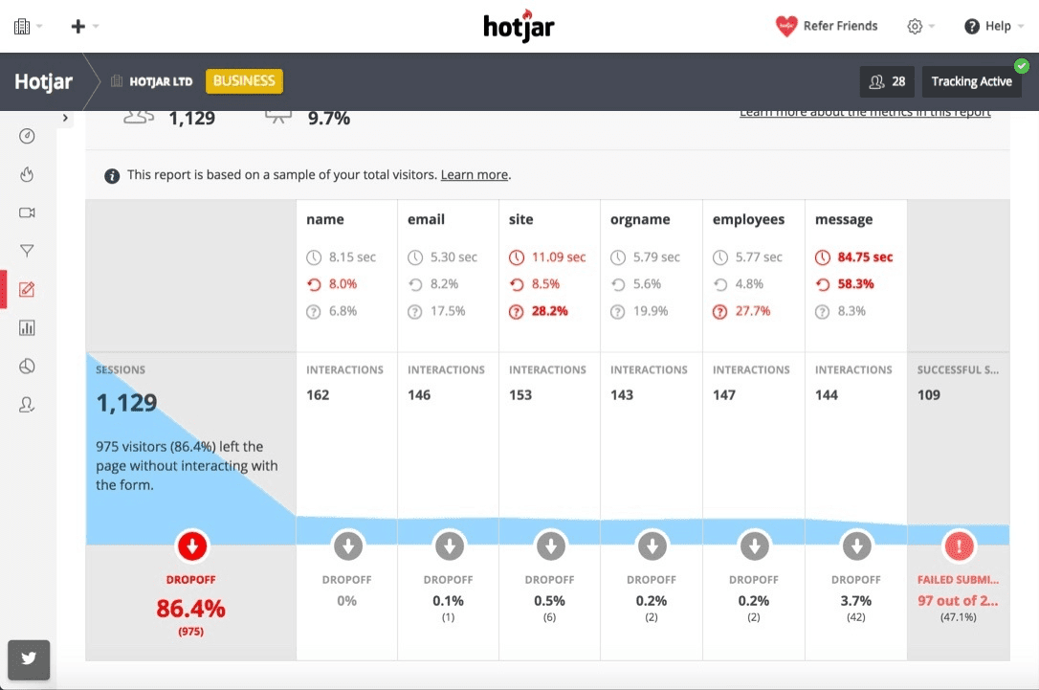Click the clock icon beside 5.30 sec
The image size is (1039, 690).
pos(415,257)
